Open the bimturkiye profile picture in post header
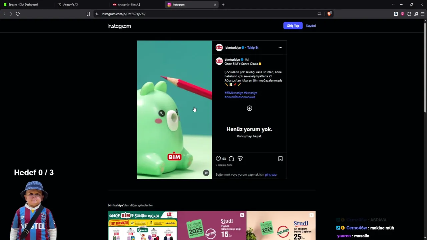Image resolution: width=427 pixels, height=240 pixels. pos(219,48)
